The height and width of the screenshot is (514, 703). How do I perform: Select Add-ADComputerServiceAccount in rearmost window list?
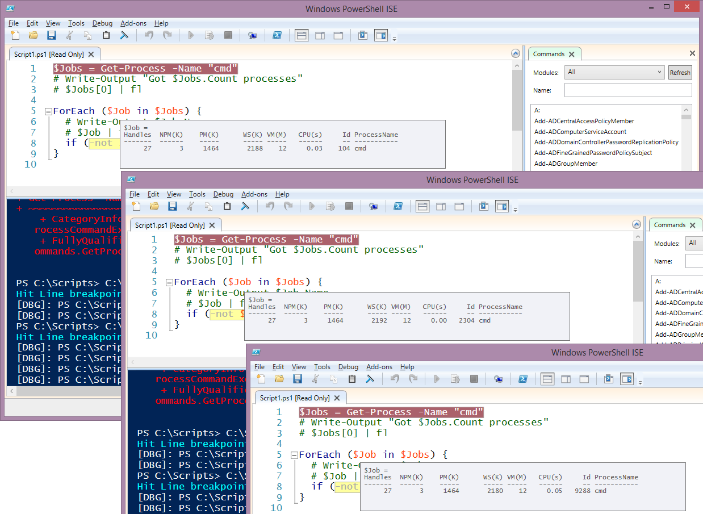point(580,132)
